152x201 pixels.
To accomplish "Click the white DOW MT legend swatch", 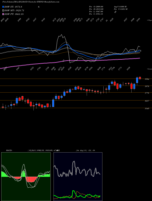I will tap(3, 11).
